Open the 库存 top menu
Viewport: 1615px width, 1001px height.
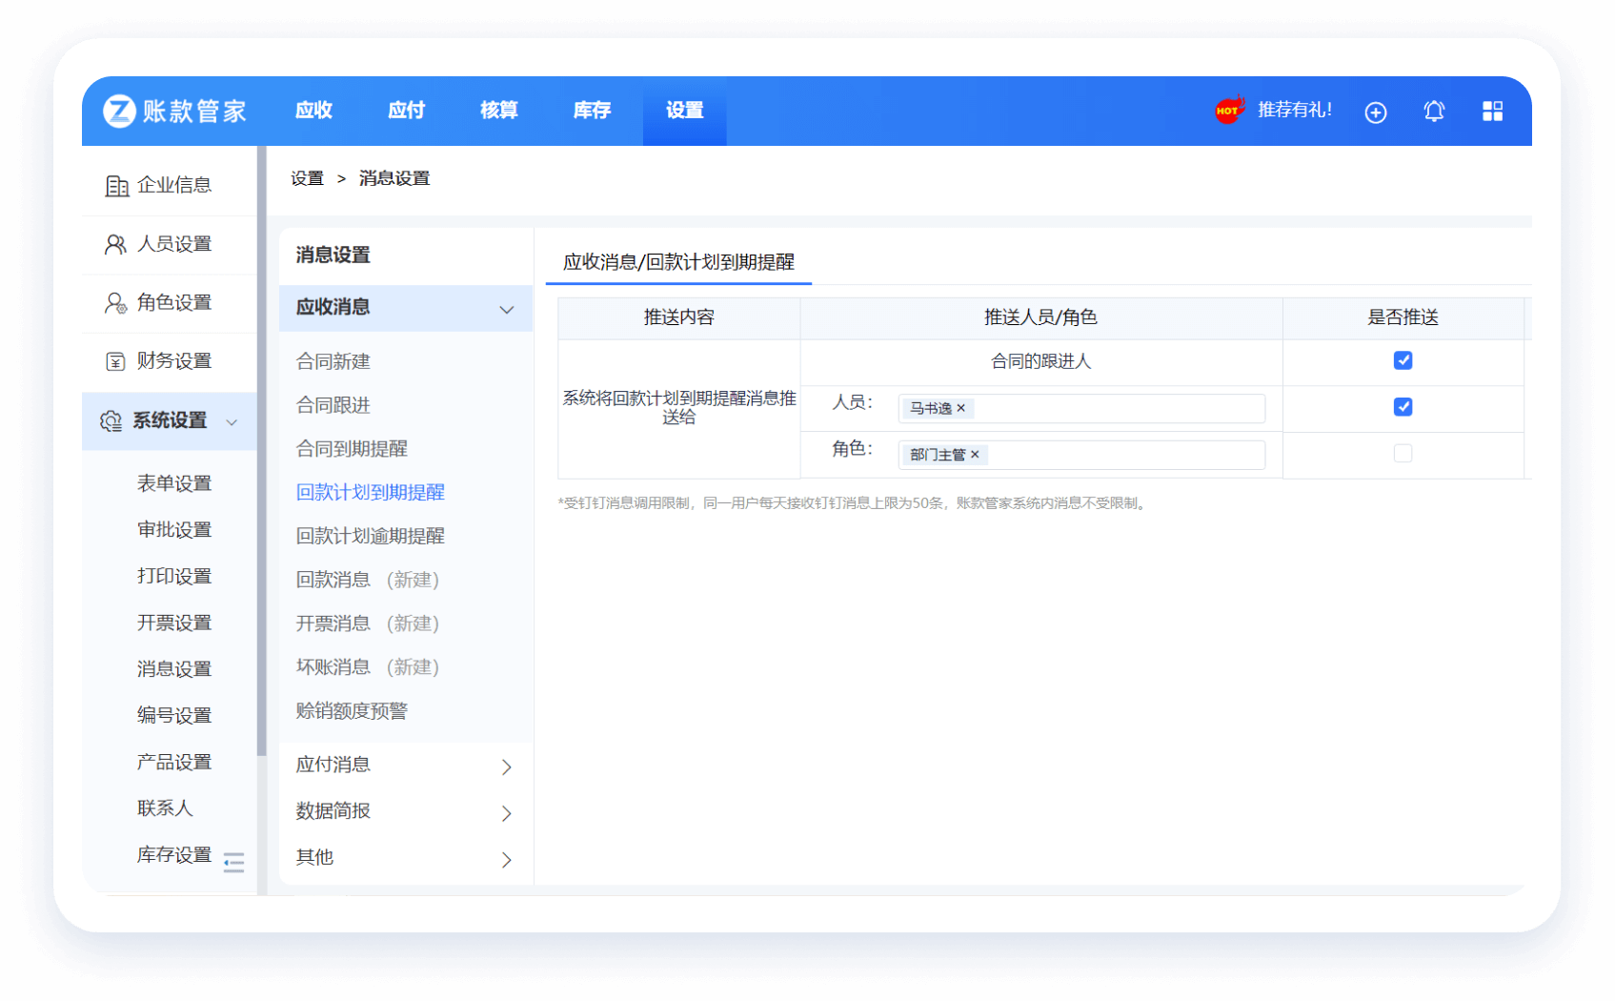(592, 111)
